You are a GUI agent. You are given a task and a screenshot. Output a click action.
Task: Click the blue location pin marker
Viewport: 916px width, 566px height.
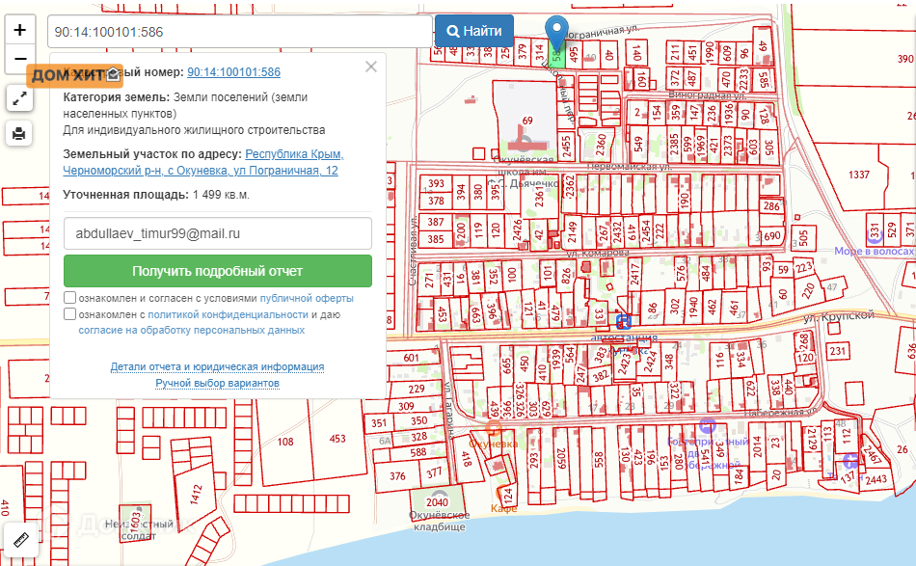pos(557,34)
